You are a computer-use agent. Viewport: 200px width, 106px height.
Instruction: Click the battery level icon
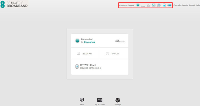[x=169, y=5]
